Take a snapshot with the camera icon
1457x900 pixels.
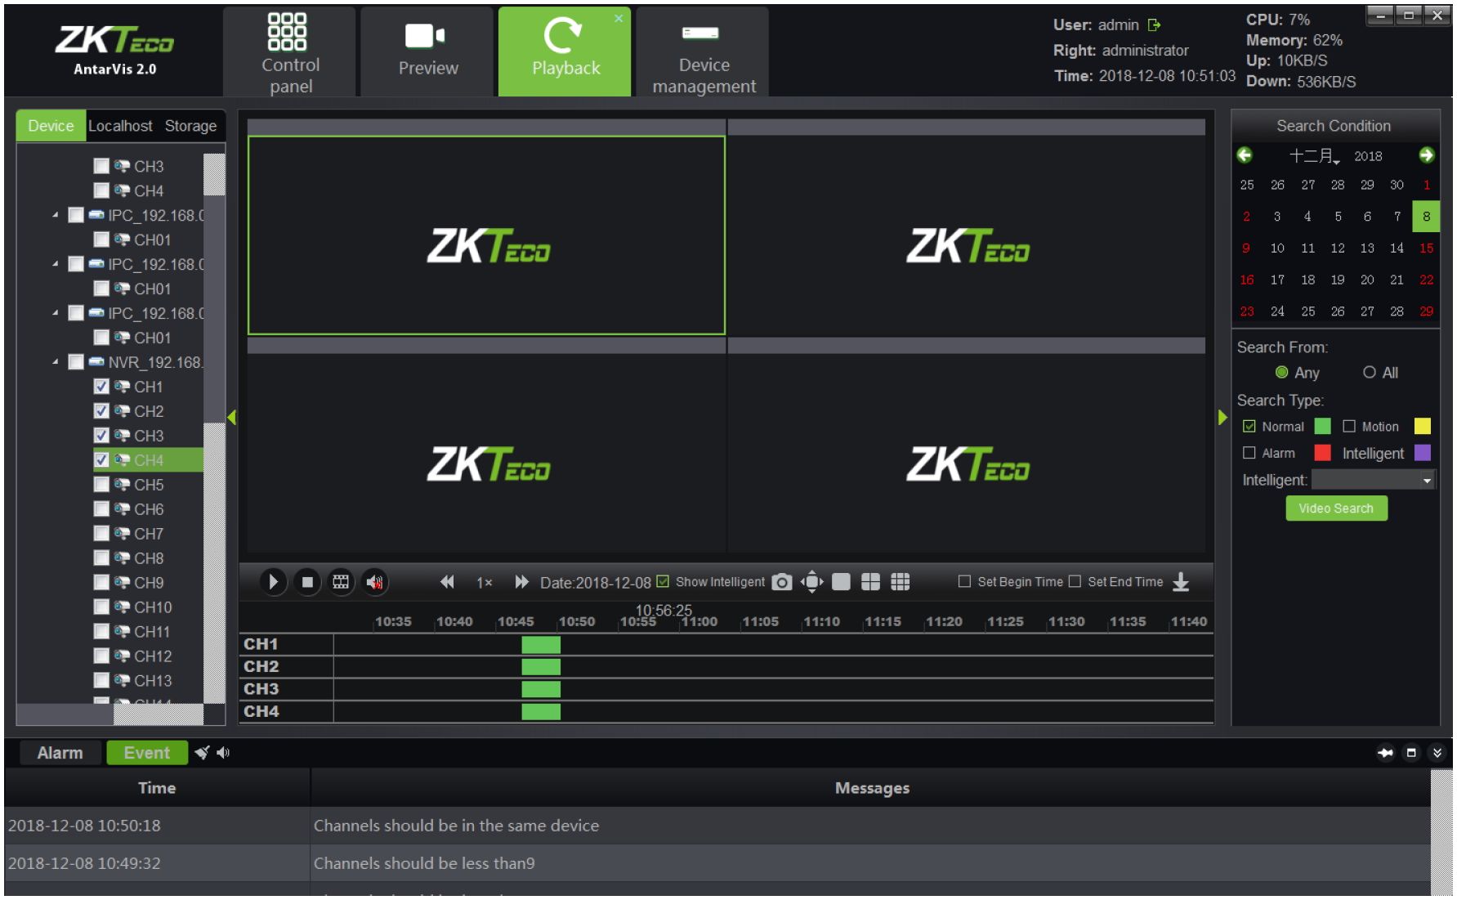[x=781, y=582]
